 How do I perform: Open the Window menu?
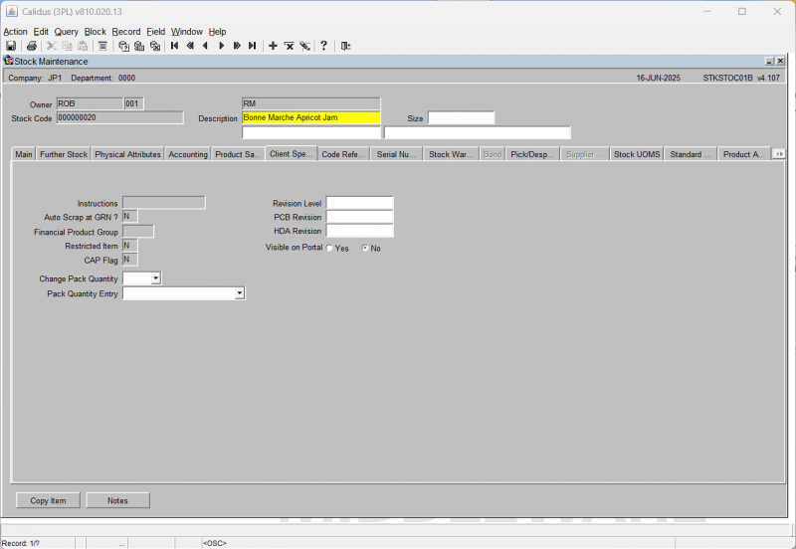pyautogui.click(x=187, y=32)
